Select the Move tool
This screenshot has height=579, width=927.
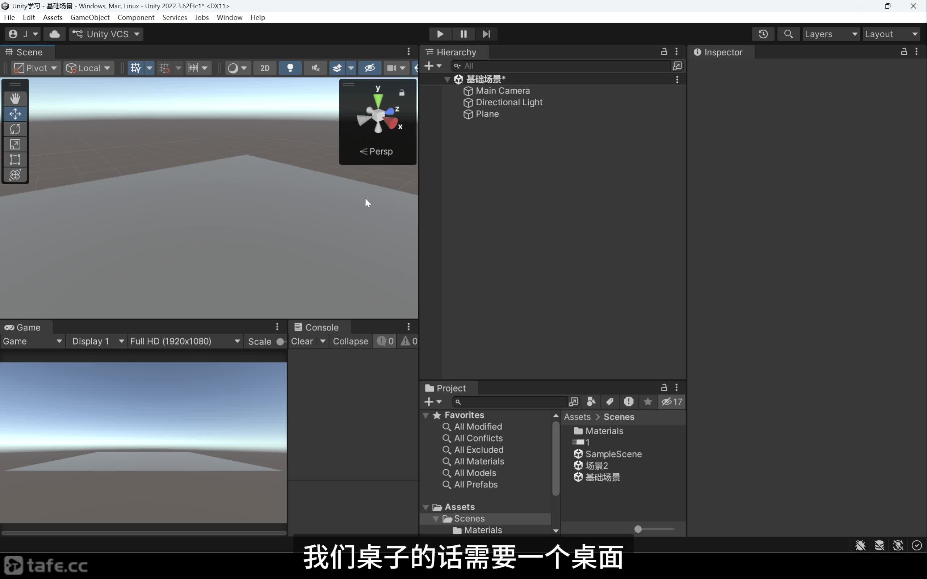point(15,114)
